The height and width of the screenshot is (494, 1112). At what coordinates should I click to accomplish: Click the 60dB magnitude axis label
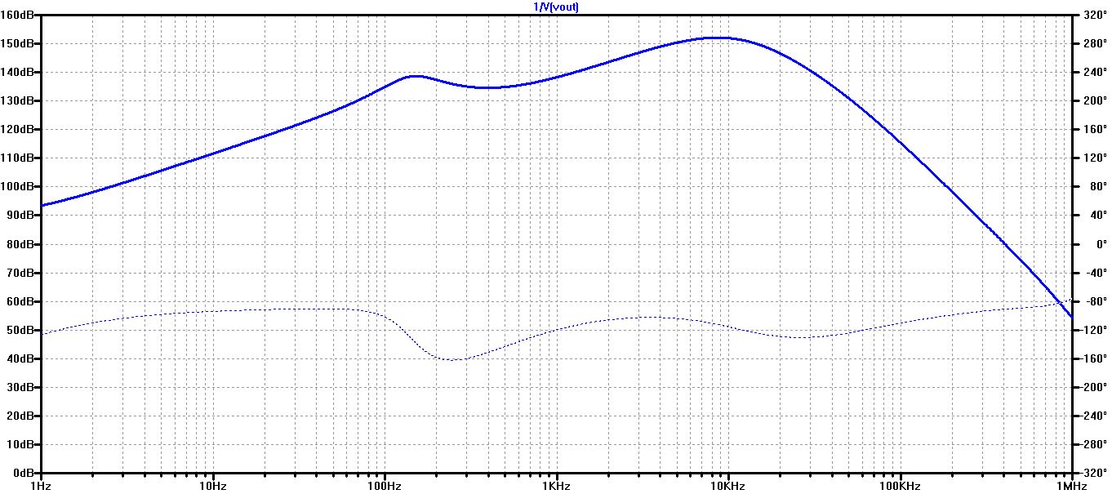[20, 301]
